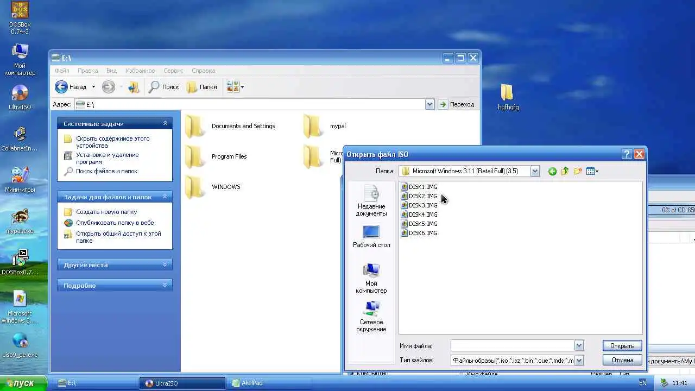Select the mypal folder in Explorer
This screenshot has height=391, width=695.
click(325, 126)
